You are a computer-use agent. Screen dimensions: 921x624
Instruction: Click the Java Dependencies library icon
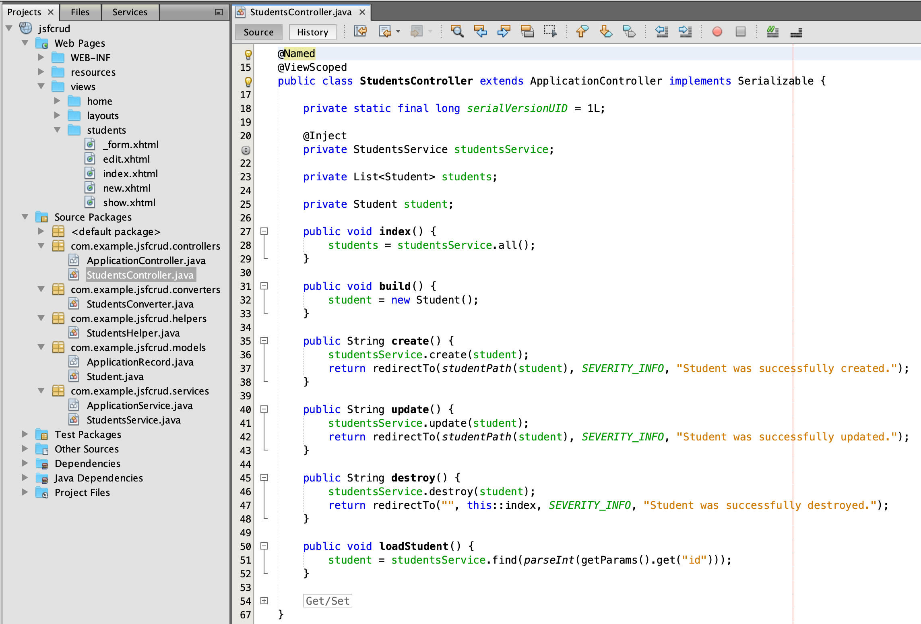coord(42,478)
